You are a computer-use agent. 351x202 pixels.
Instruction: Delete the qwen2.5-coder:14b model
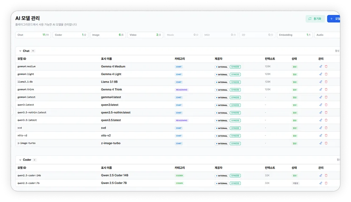[x=326, y=175]
